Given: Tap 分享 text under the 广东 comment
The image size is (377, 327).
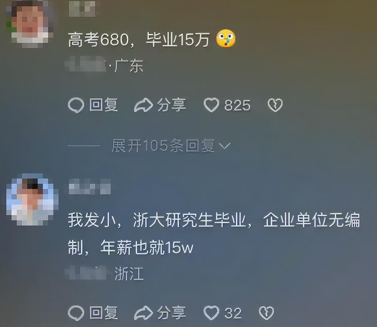Looking at the screenshot, I should [171, 105].
